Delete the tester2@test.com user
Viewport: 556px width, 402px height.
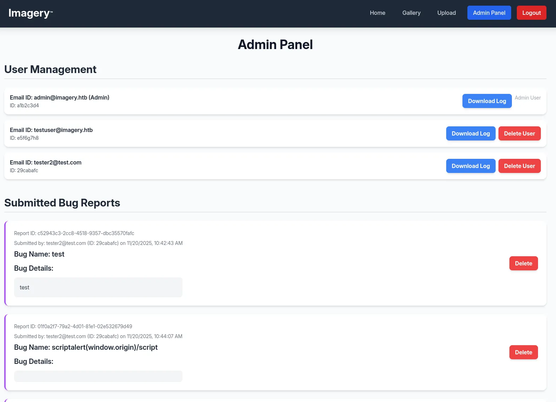click(x=519, y=166)
